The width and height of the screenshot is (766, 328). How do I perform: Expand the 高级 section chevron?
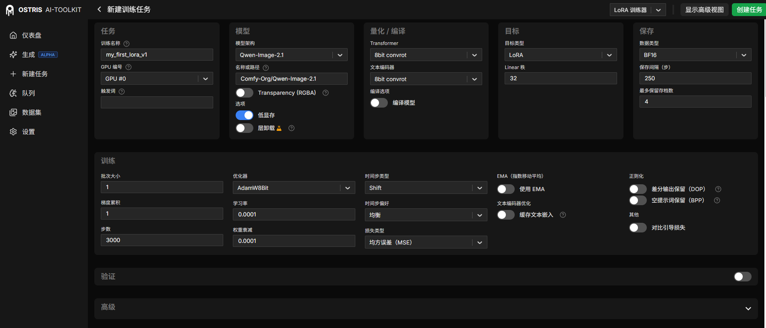point(748,309)
